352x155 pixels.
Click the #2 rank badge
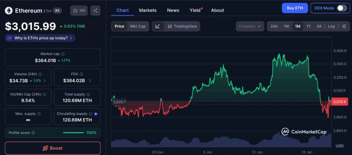coord(57,11)
